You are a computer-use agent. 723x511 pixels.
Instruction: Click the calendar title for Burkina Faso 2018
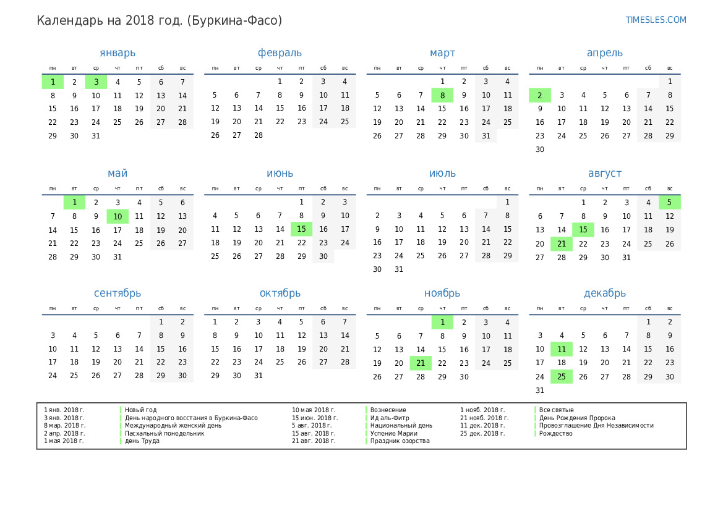click(160, 20)
